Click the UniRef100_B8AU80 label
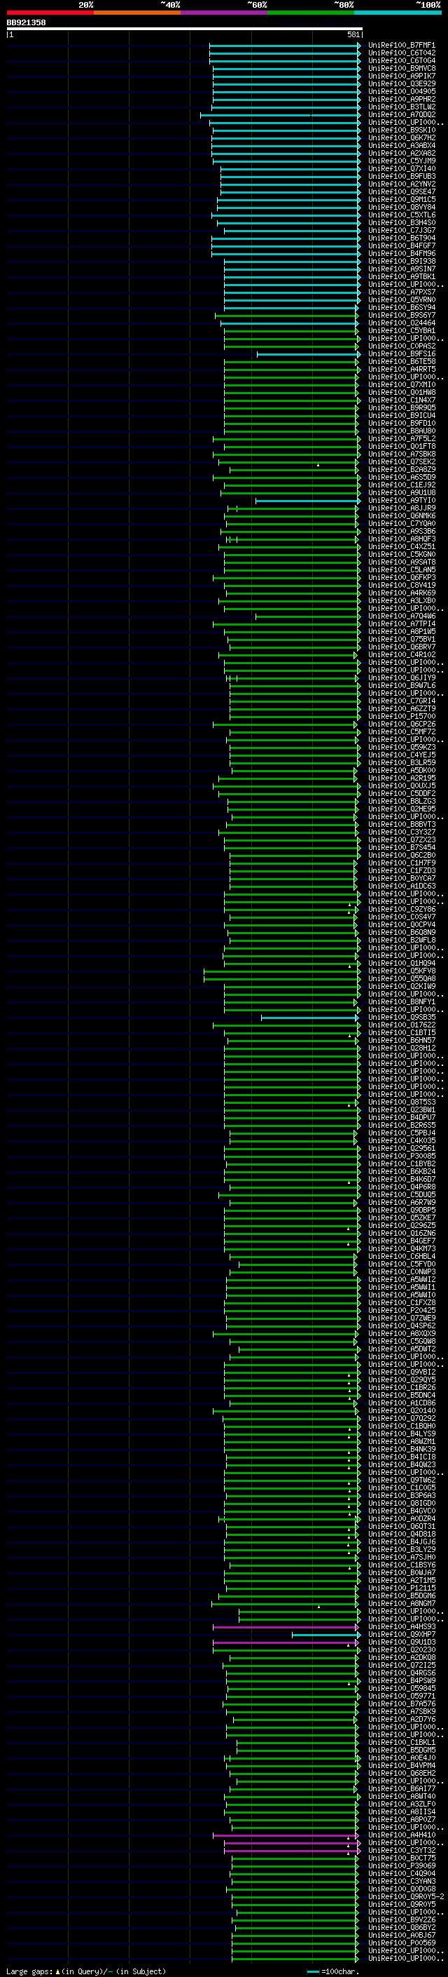 tap(402, 431)
